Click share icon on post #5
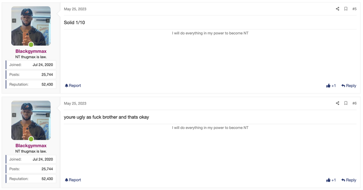363x190 pixels. click(x=338, y=9)
